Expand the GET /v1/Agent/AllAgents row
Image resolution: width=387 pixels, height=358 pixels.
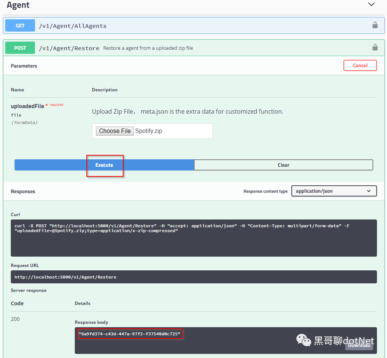tap(194, 25)
